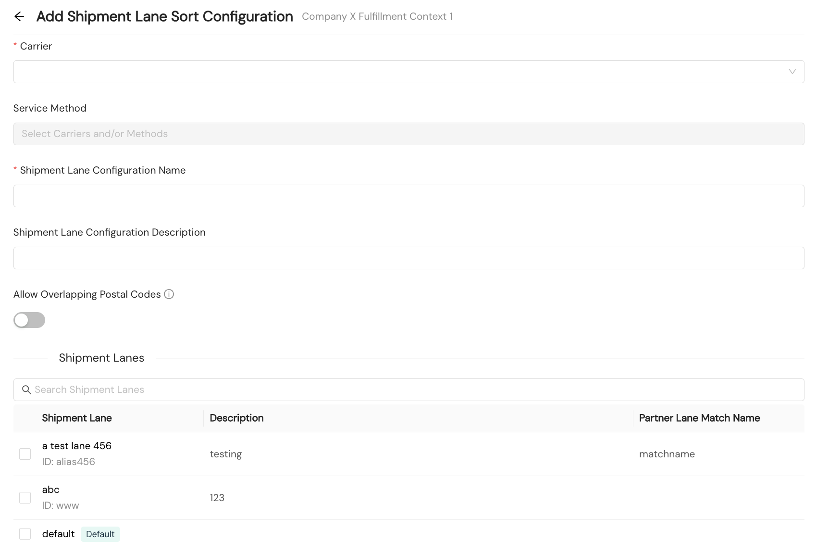Go back using the left arrow icon
Image resolution: width=816 pixels, height=554 pixels.
19,16
